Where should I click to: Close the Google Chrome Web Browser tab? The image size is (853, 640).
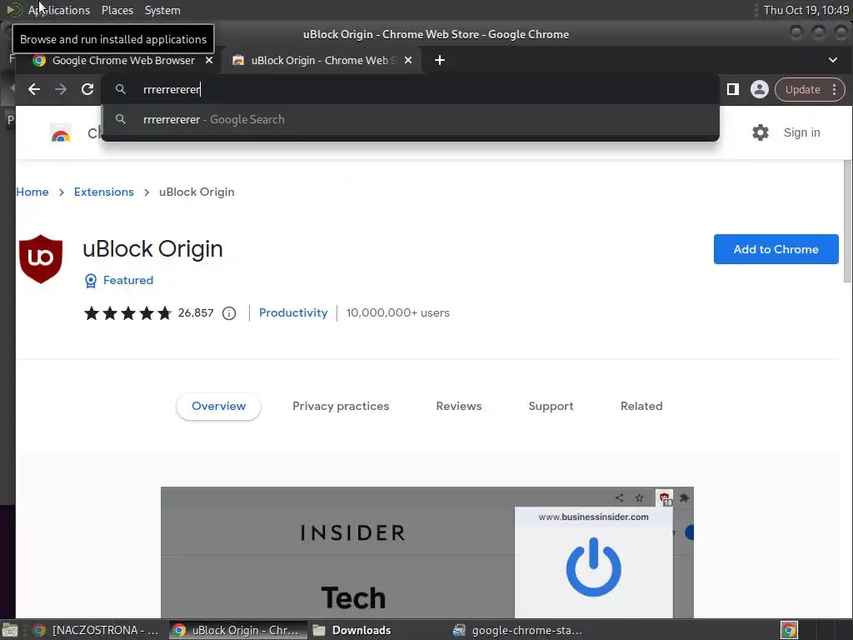pyautogui.click(x=209, y=60)
